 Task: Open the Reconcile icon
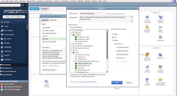(x=160, y=55)
